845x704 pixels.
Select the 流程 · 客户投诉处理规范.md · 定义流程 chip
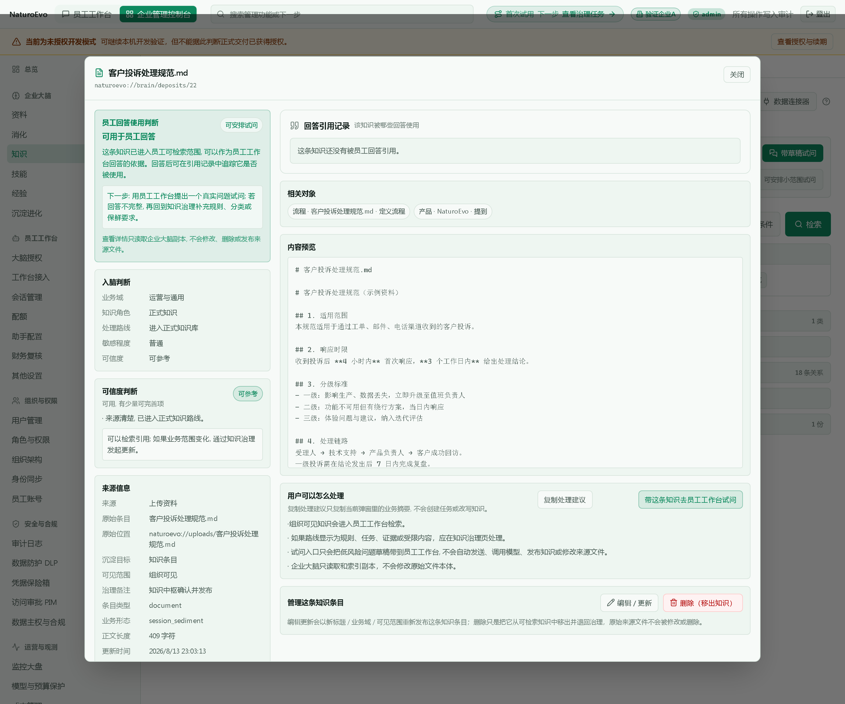click(x=349, y=211)
